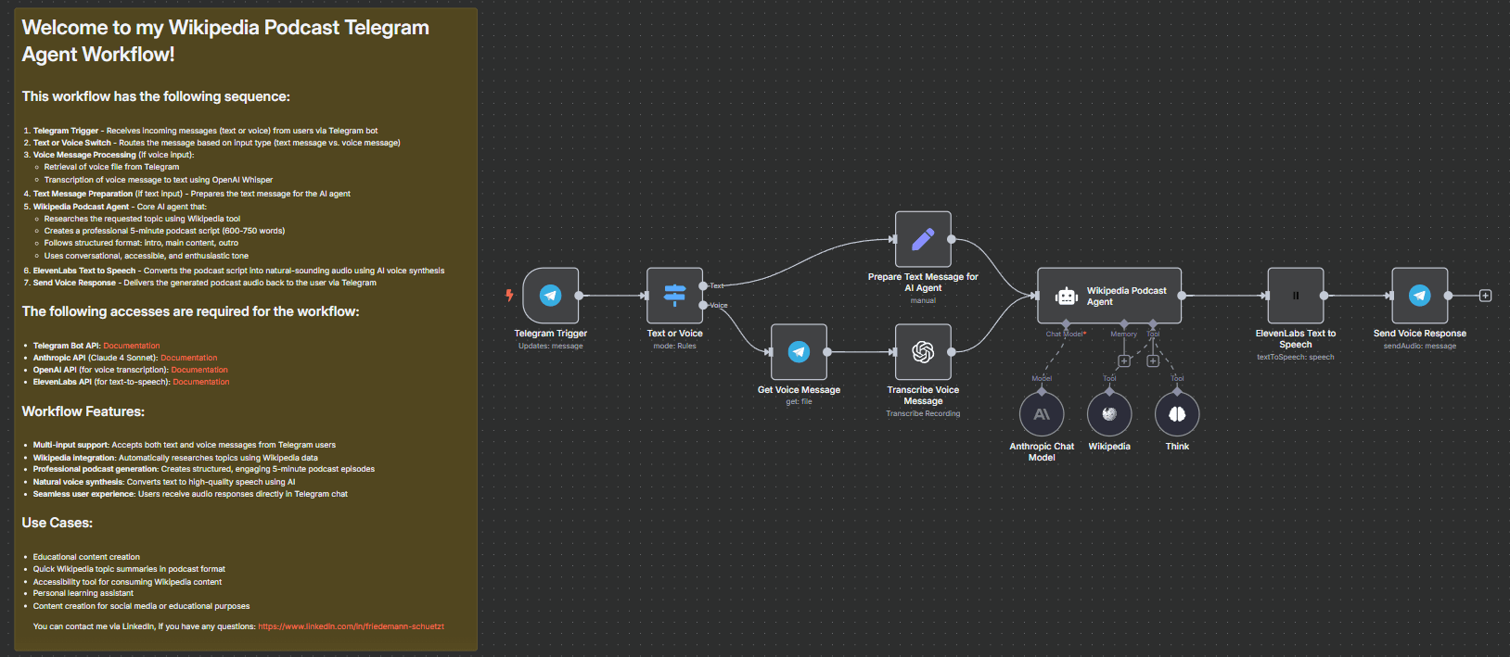1510x657 pixels.
Task: Click the 'sendAudio: message' subtitle text
Action: click(x=1420, y=346)
